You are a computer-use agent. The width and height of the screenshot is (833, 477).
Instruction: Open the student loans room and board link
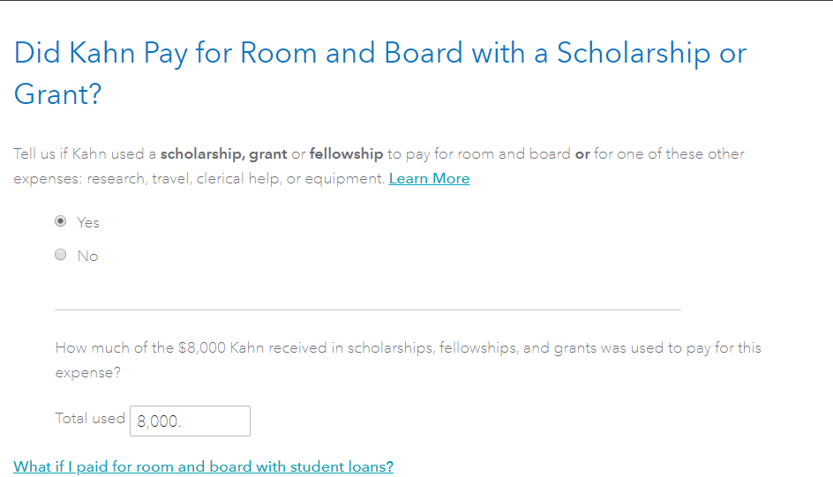[x=203, y=466]
